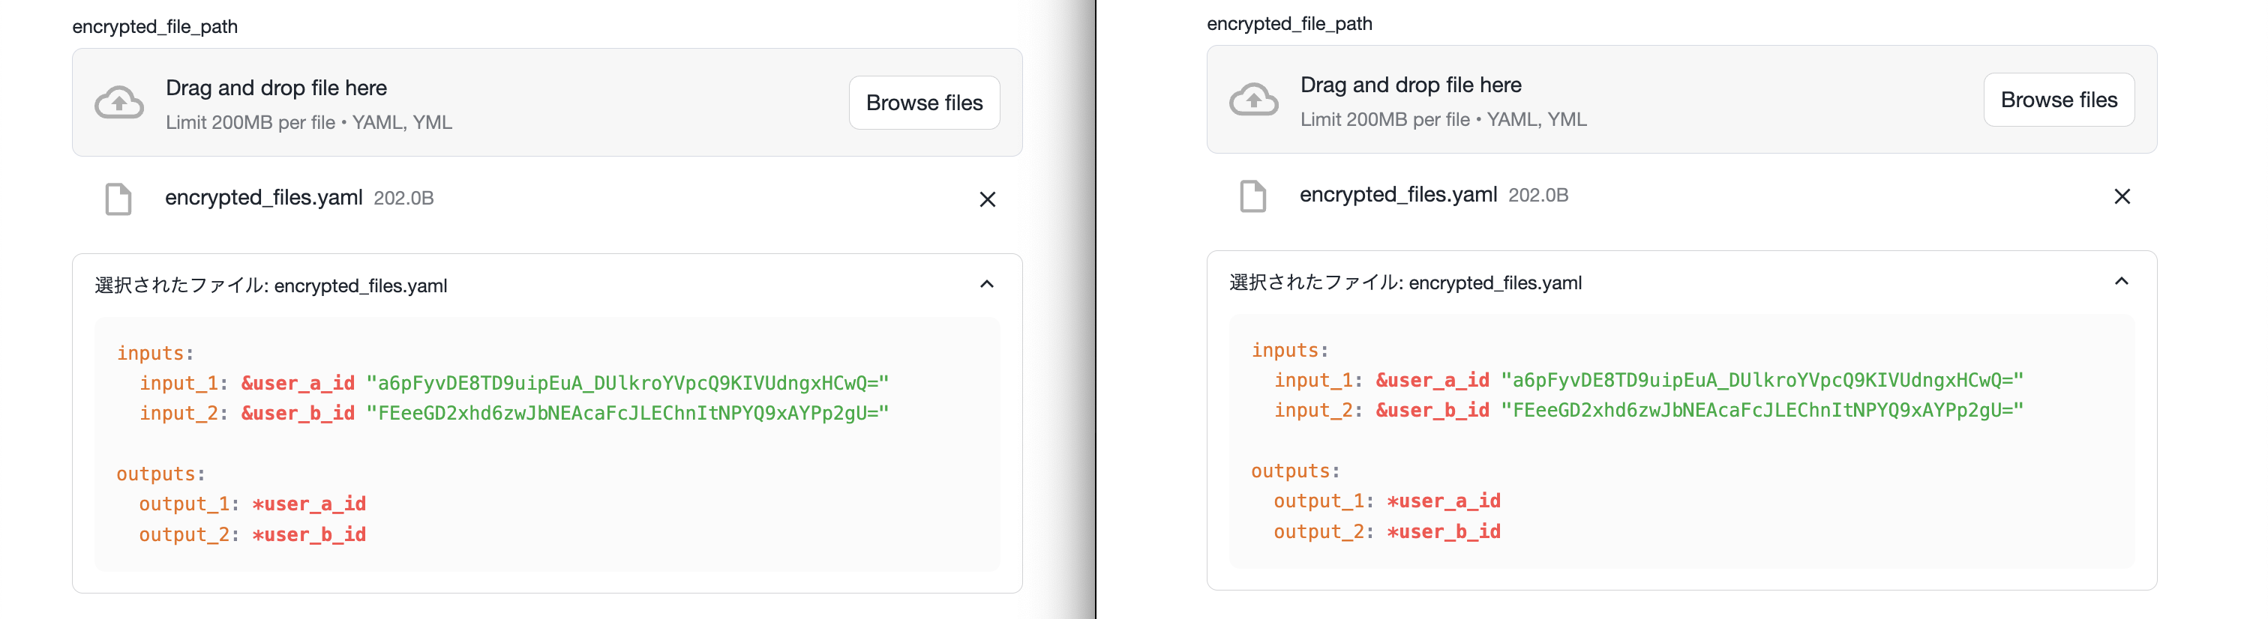Click the *user_b_id alias in right YAML preview
Screen dimensions: 2268x619
(x=1443, y=531)
